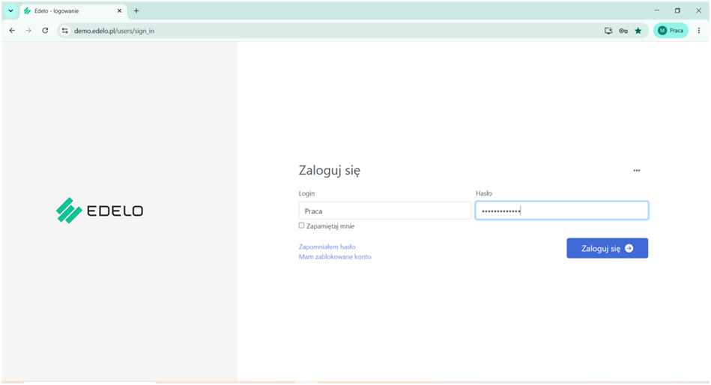The image size is (711, 385).
Task: Click the browser forward arrow
Action: [28, 31]
